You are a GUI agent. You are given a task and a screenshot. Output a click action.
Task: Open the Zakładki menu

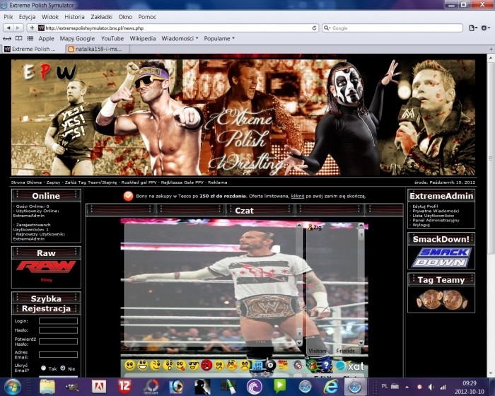click(x=100, y=16)
